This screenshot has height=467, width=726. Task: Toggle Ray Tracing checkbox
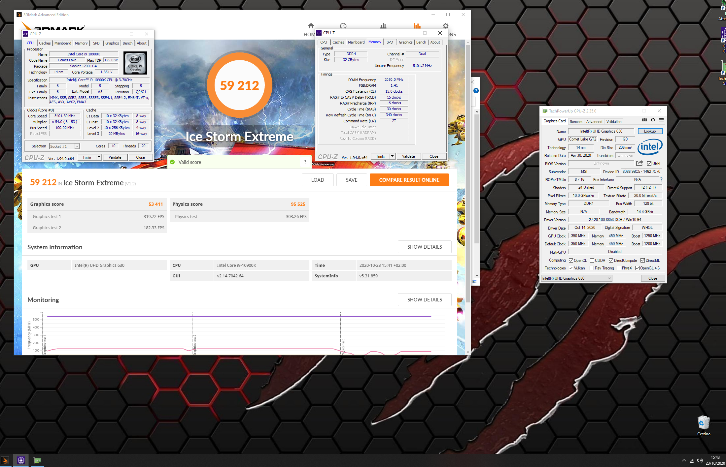coord(592,268)
